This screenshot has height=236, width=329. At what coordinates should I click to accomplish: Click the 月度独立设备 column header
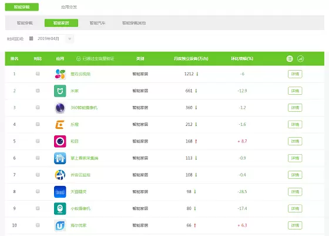click(x=191, y=59)
